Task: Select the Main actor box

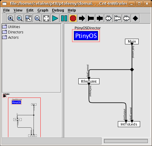Action: click(132, 41)
